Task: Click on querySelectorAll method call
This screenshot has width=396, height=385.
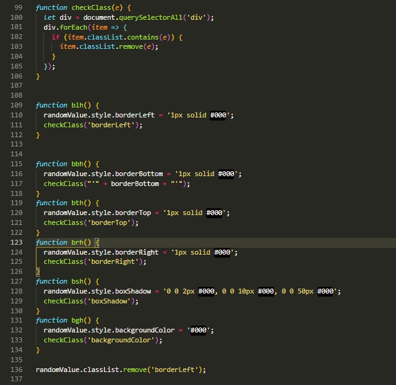Action: 150,17
